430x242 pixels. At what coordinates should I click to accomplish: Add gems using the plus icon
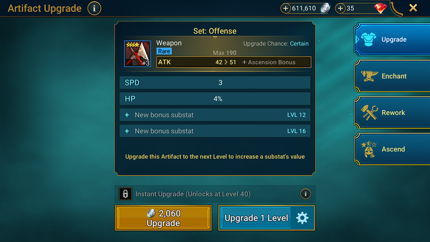pos(340,8)
